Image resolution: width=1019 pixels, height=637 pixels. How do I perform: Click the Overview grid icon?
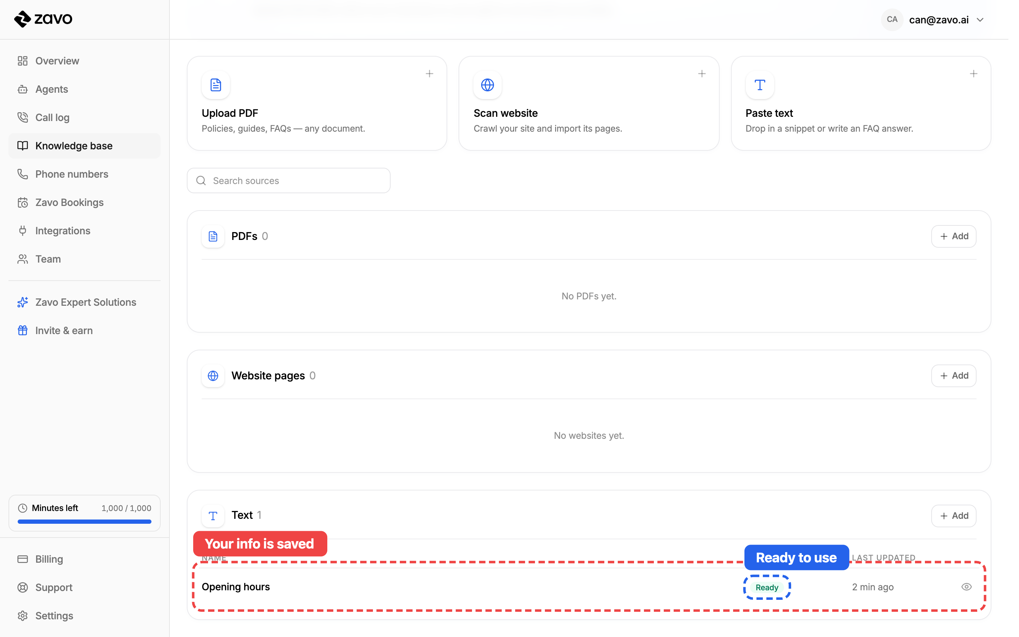pos(23,61)
